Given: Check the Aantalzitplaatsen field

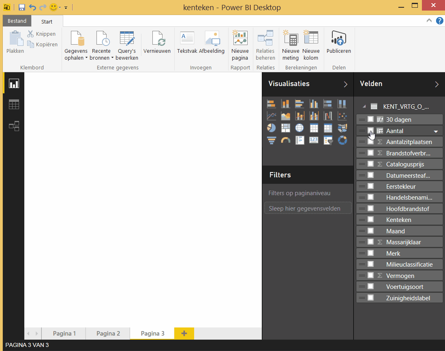Looking at the screenshot, I should click(370, 142).
